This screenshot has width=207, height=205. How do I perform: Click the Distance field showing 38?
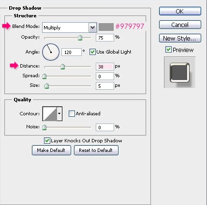105,67
